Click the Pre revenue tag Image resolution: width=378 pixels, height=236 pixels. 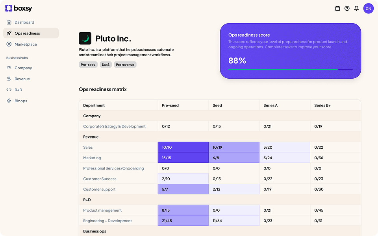tap(125, 65)
